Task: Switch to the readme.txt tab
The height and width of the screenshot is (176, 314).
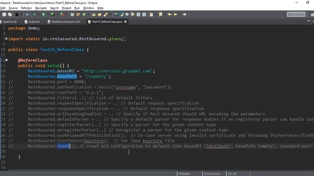Action: (8, 22)
